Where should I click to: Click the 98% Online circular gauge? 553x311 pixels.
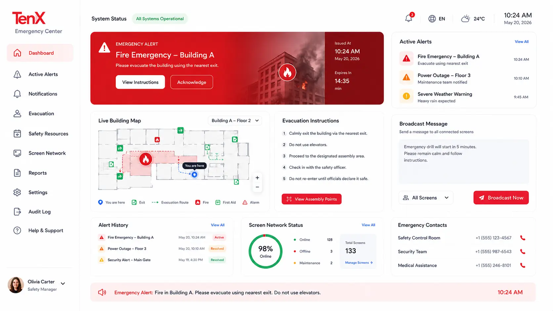pos(265,252)
